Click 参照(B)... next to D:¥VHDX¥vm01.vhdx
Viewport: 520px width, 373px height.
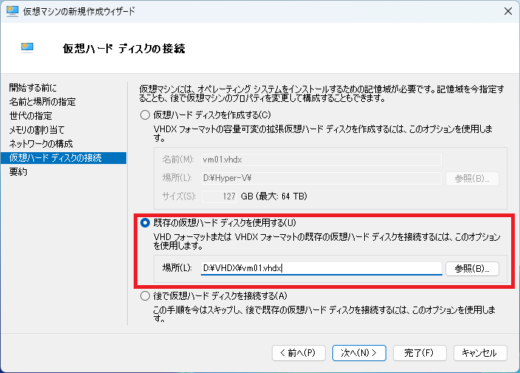(472, 269)
